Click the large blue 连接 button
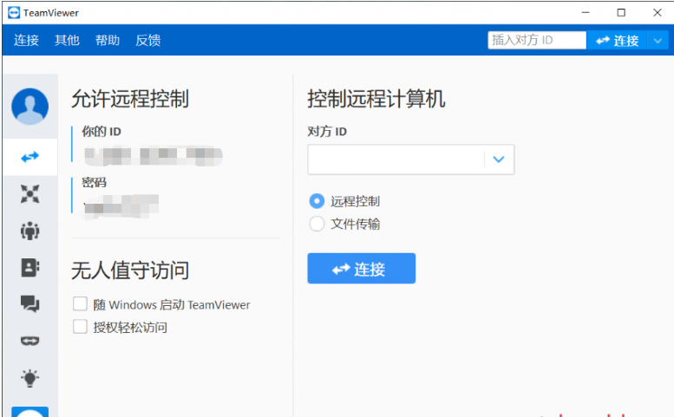Image resolution: width=674 pixels, height=417 pixels. click(x=362, y=269)
